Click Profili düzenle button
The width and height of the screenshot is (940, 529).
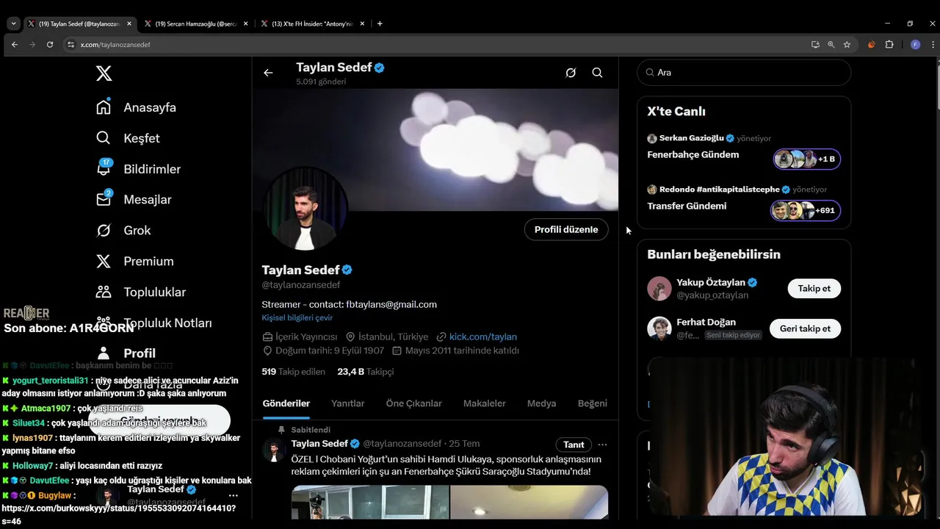tap(566, 229)
